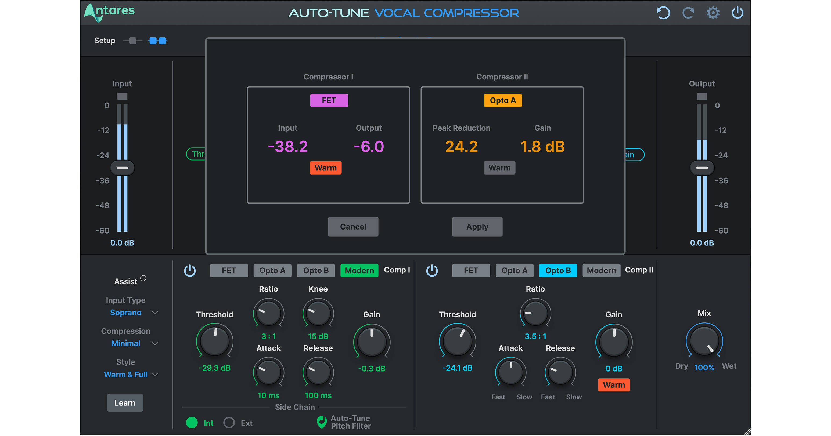Select Ext side chain radio button
This screenshot has height=436, width=831.
(x=229, y=423)
